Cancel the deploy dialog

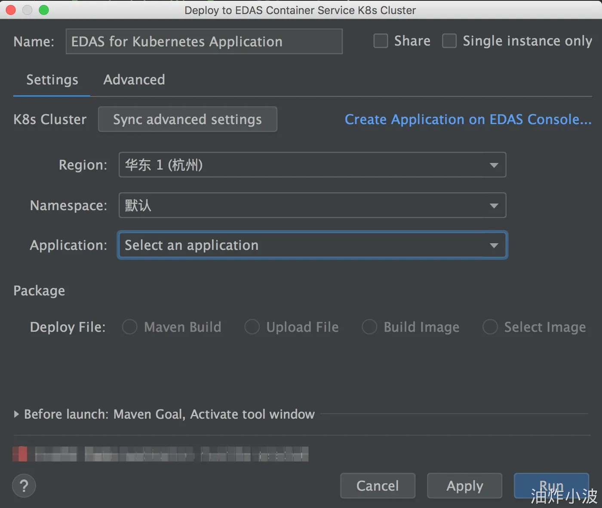(x=378, y=486)
